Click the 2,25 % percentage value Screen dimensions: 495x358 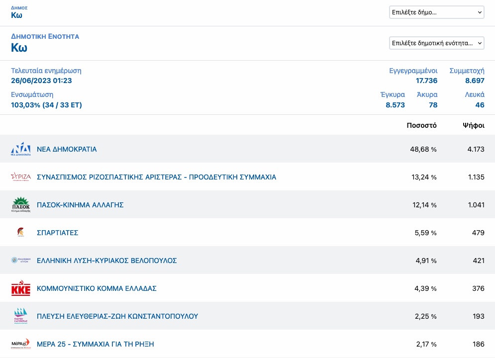click(x=425, y=316)
